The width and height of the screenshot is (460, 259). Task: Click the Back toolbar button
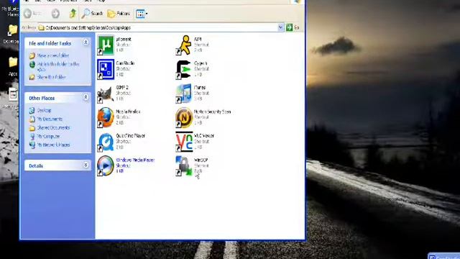(33, 14)
